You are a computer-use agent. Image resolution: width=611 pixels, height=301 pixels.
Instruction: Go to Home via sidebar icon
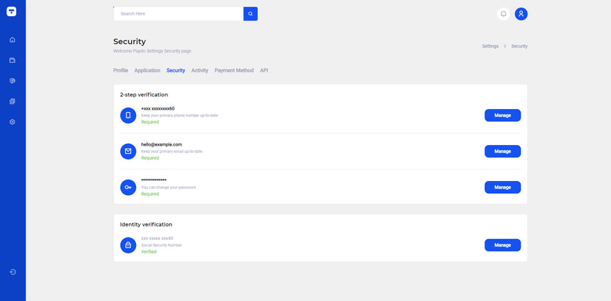[x=12, y=40]
